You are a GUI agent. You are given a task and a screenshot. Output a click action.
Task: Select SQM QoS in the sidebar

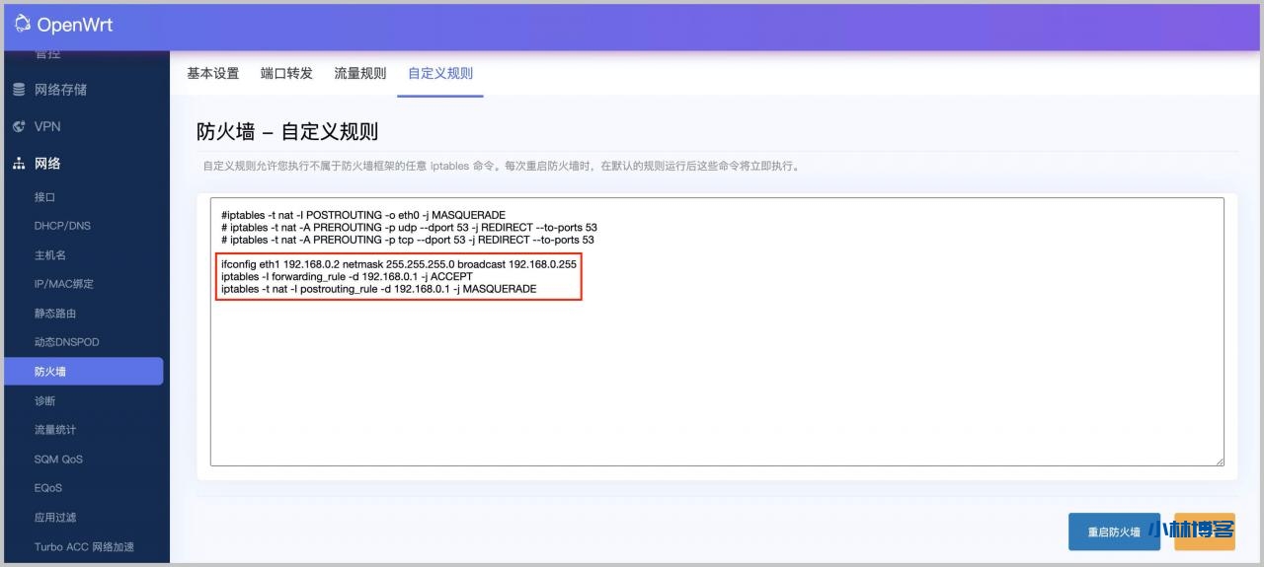58,460
